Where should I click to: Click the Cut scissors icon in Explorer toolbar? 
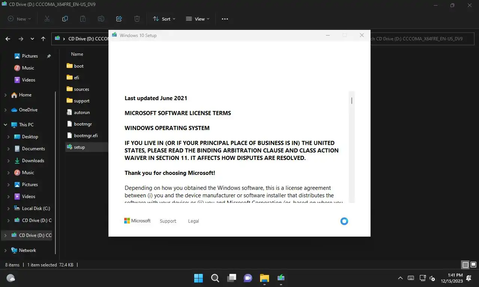click(47, 19)
